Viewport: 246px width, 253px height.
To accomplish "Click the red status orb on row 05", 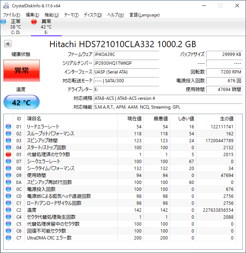I will 8,154.
